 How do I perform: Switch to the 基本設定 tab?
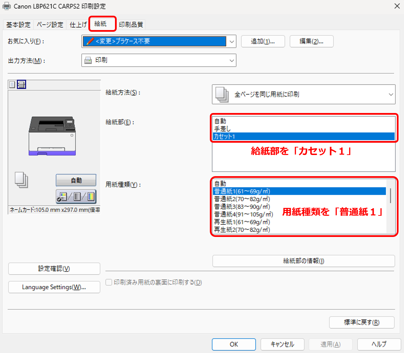click(18, 25)
